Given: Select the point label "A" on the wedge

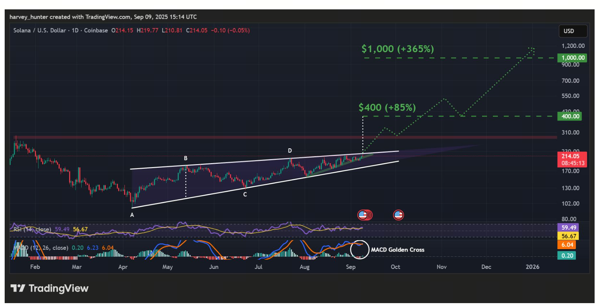Looking at the screenshot, I should (132, 215).
